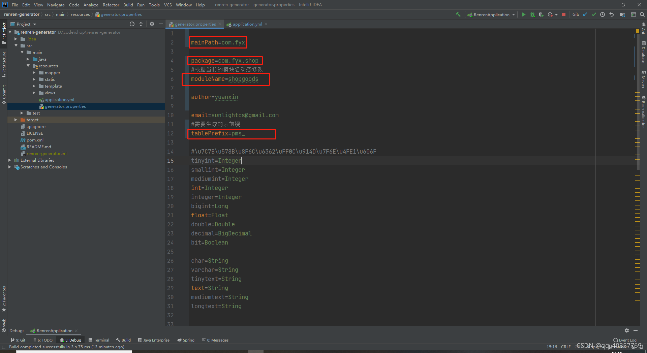Viewport: 647px width, 353px height.
Task: Close the application.yml tab
Action: click(266, 24)
